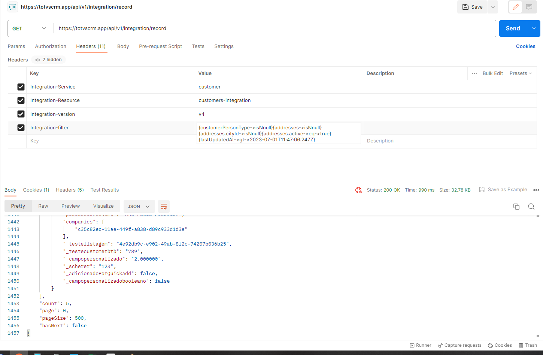Screen dimensions: 543x355
Task: Open the comments icon
Action: point(529,7)
